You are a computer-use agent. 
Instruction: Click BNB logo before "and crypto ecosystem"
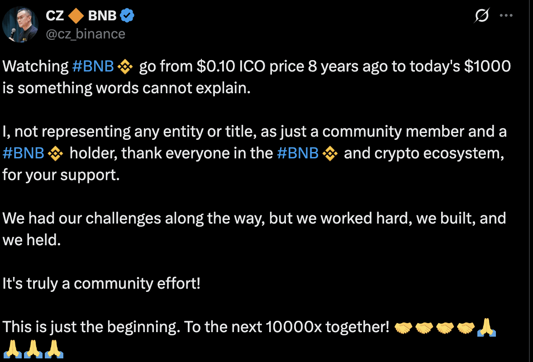pyautogui.click(x=330, y=154)
